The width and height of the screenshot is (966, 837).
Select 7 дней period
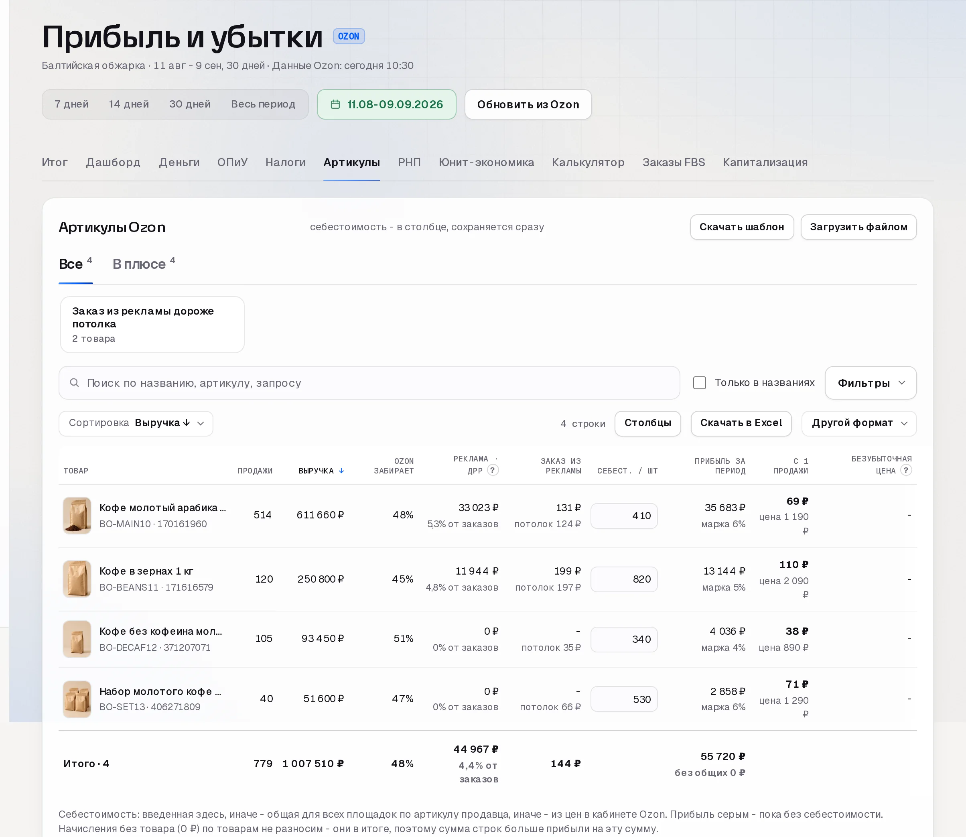pos(71,104)
